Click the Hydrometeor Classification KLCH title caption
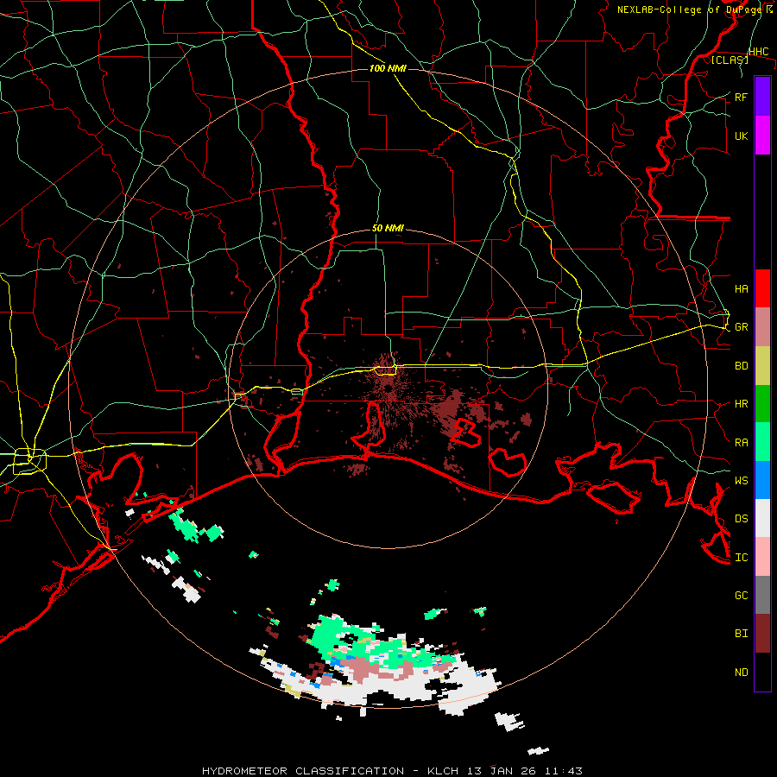The height and width of the screenshot is (777, 777). point(392,771)
